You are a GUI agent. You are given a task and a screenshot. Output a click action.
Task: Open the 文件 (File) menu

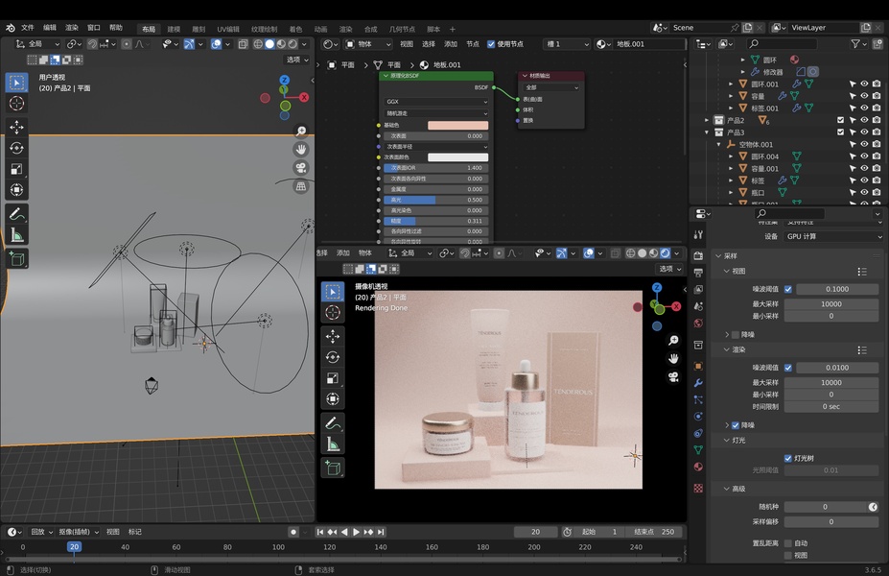coord(28,28)
